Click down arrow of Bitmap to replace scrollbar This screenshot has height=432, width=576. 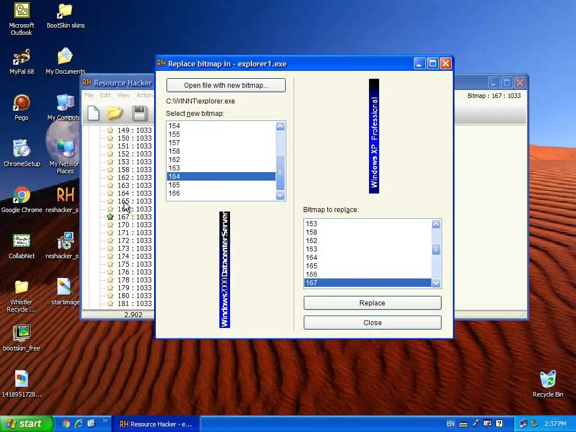point(436,283)
